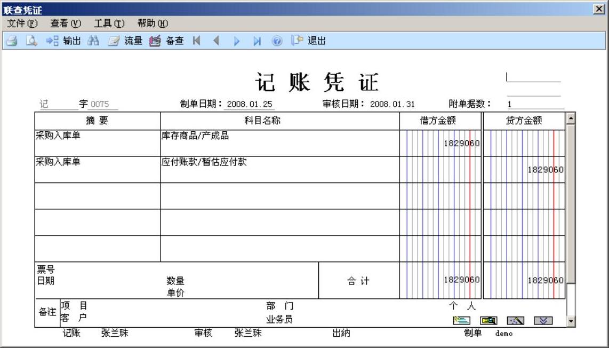
Task: Open the 工具(T) menu
Action: 109,23
